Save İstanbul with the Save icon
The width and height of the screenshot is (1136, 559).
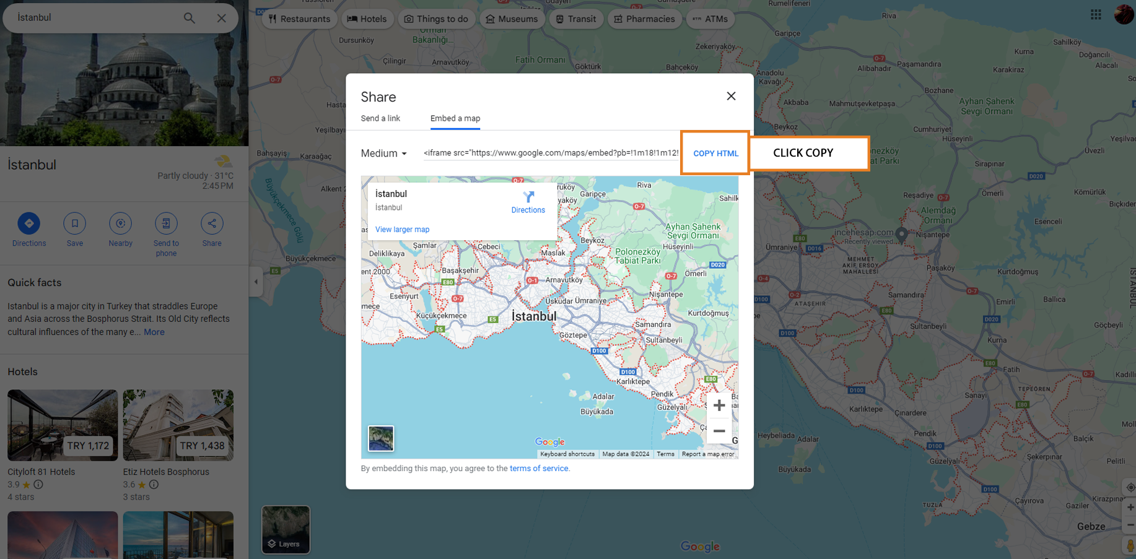(x=74, y=223)
